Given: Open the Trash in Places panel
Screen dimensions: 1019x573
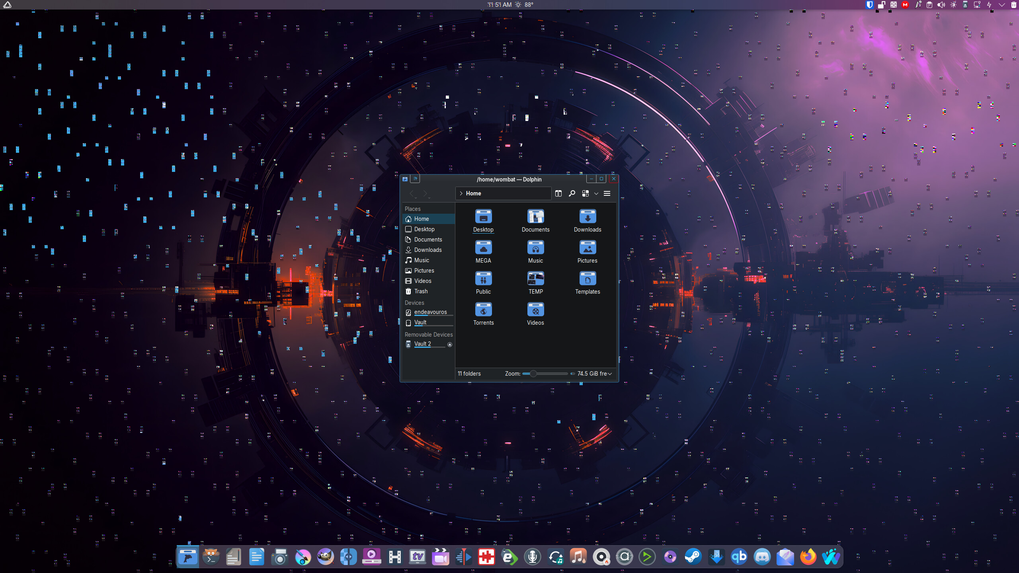Looking at the screenshot, I should pos(420,291).
